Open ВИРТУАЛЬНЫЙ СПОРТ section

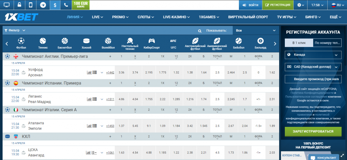tap(248, 17)
